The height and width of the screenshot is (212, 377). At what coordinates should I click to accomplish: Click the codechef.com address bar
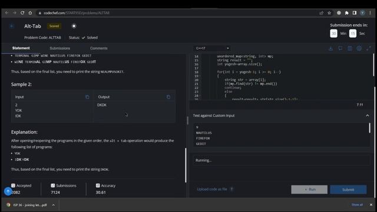click(178, 13)
